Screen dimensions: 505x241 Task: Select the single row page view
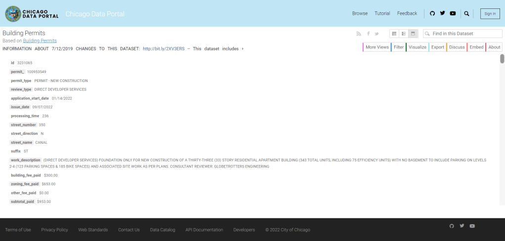point(413,34)
